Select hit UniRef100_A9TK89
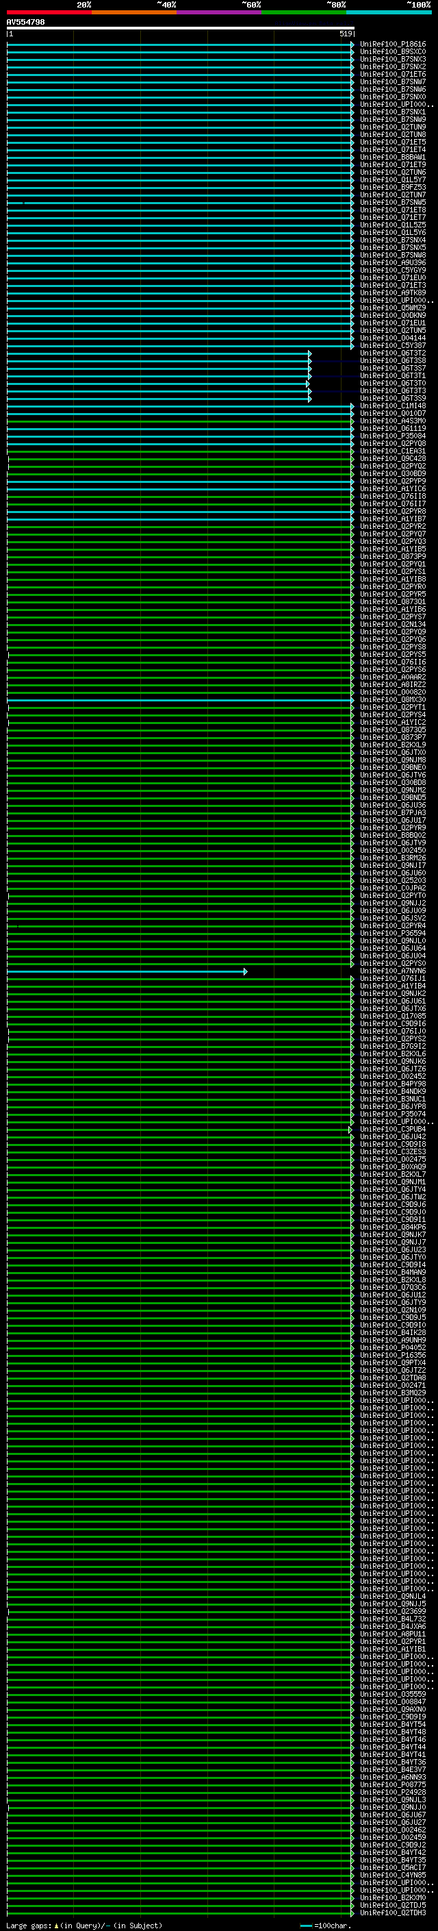Image resolution: width=438 pixels, height=1931 pixels. pyautogui.click(x=393, y=293)
